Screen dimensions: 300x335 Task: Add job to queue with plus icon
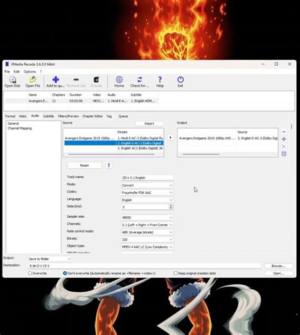(55, 82)
